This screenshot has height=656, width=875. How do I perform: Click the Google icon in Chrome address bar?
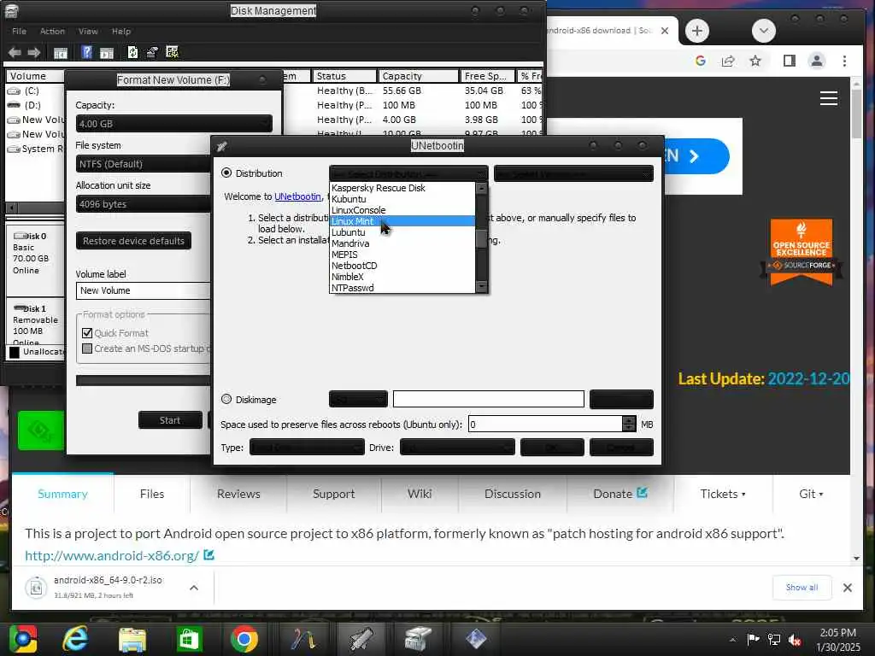[x=701, y=61]
